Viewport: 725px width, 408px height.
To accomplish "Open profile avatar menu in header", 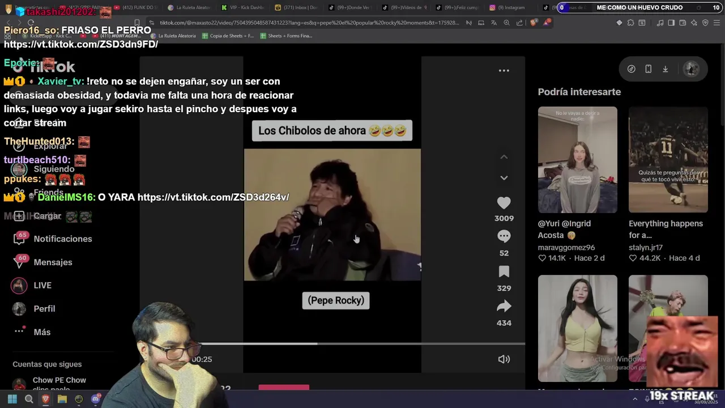I will pos(691,69).
